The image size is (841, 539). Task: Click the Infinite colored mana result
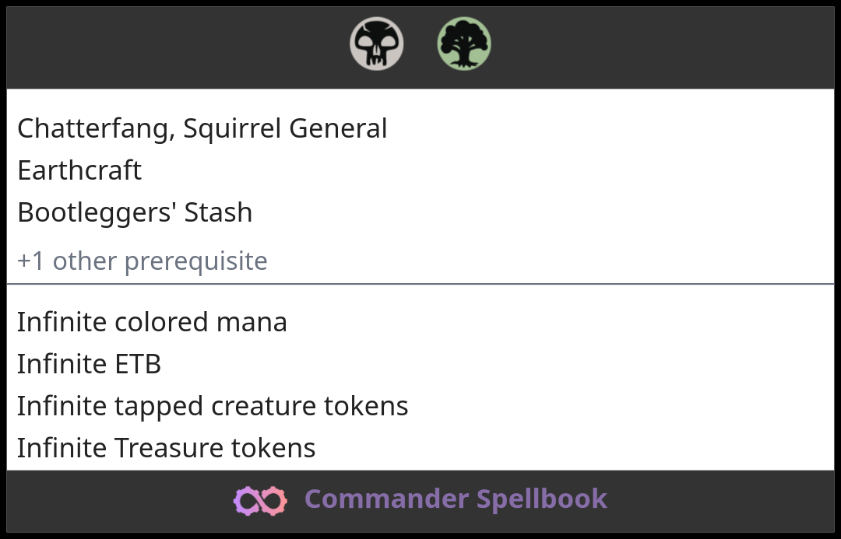[152, 322]
